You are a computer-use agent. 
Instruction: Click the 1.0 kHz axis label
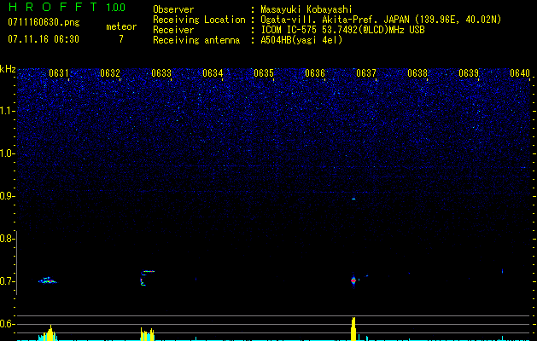click(x=8, y=153)
